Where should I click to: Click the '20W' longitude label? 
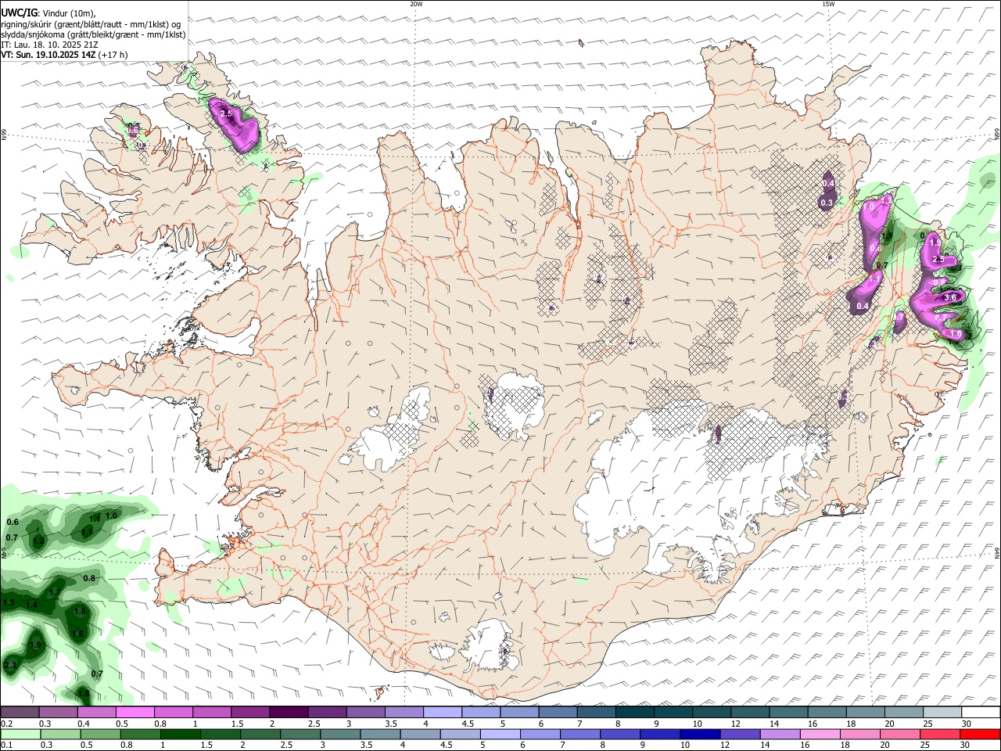pyautogui.click(x=416, y=4)
